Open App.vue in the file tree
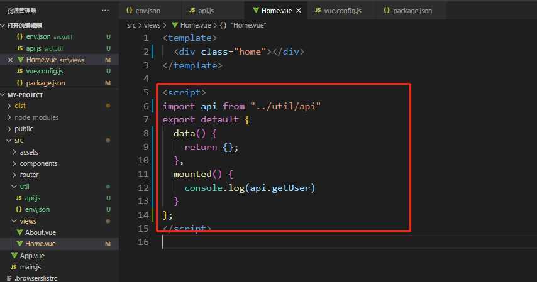 pos(59,256)
